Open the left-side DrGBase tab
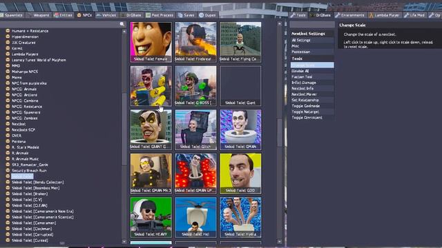The image size is (442, 248). point(131,15)
